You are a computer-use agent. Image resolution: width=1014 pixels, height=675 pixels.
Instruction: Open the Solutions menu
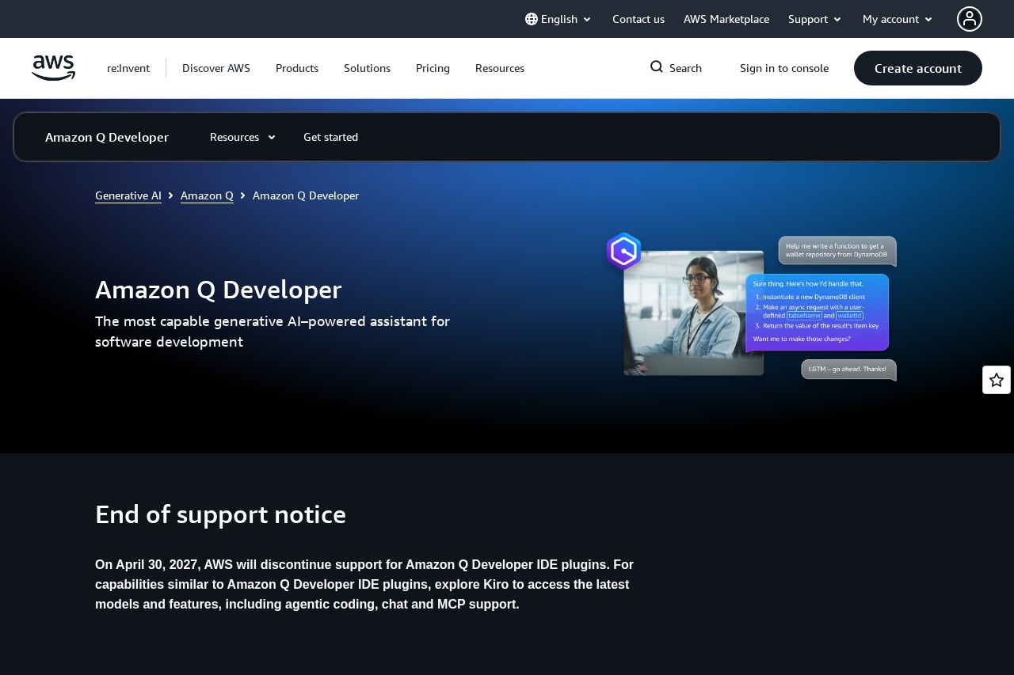(x=367, y=68)
